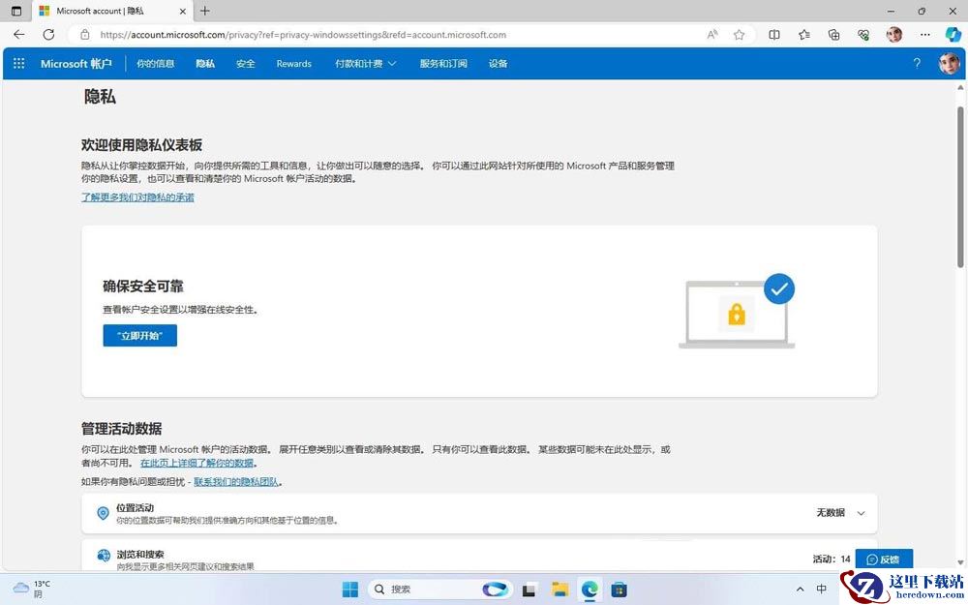Open 了解更多我们对隐私的承诺 link
Screen dimensions: 968x605
point(137,197)
